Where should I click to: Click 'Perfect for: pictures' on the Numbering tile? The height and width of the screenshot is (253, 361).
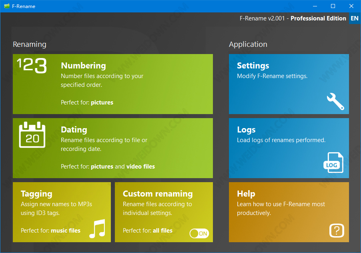coord(87,102)
